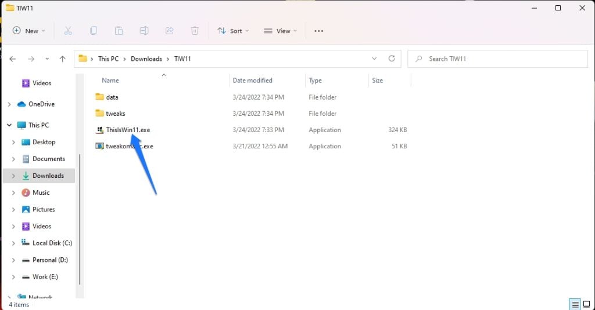Expand the Documents tree node

tap(14, 159)
